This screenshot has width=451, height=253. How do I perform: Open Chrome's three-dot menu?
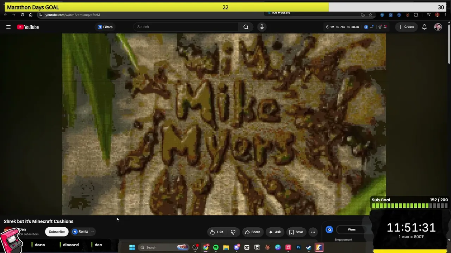(446, 15)
